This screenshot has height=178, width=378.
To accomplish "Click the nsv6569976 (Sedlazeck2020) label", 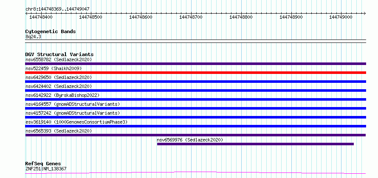I will pos(190,140).
